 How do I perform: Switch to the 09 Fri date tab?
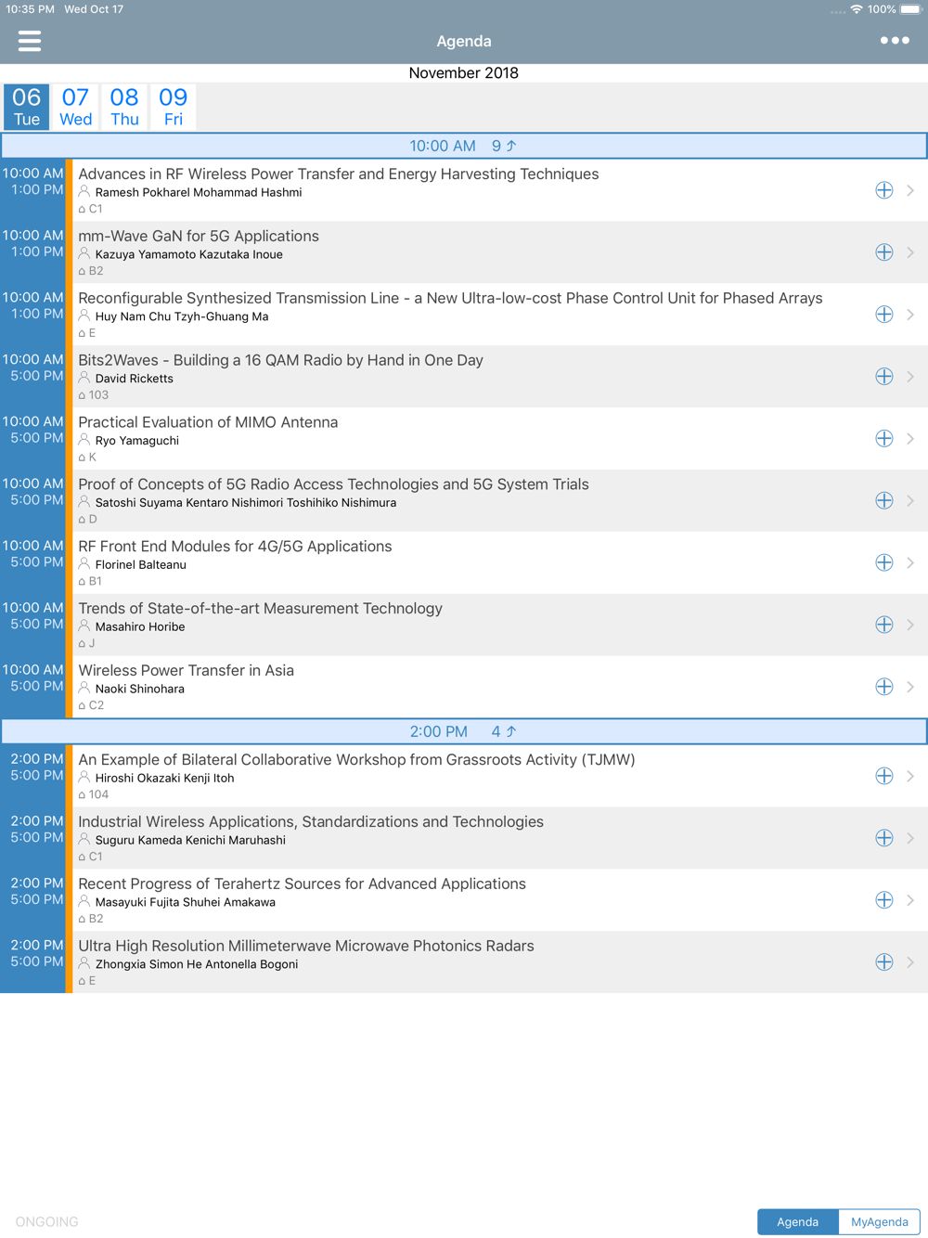click(x=174, y=107)
